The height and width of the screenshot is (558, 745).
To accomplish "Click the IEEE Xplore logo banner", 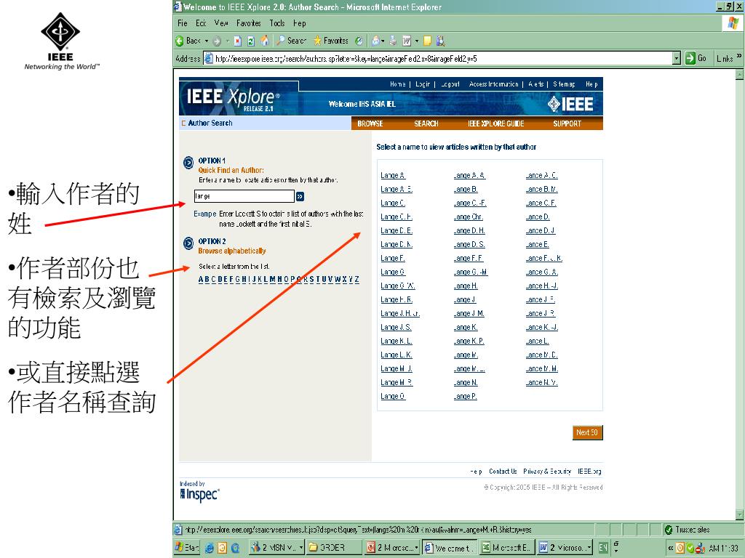I will (x=232, y=98).
